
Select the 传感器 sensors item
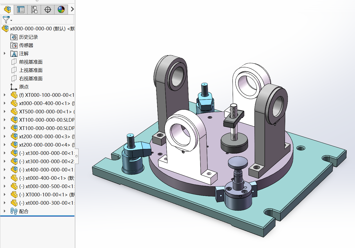click(x=26, y=45)
